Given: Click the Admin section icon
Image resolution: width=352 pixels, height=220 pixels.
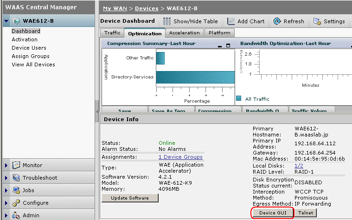Looking at the screenshot, I should pyautogui.click(x=16, y=215).
